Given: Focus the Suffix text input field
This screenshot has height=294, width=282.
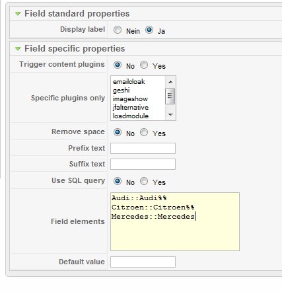Looking at the screenshot, I should tap(143, 164).
